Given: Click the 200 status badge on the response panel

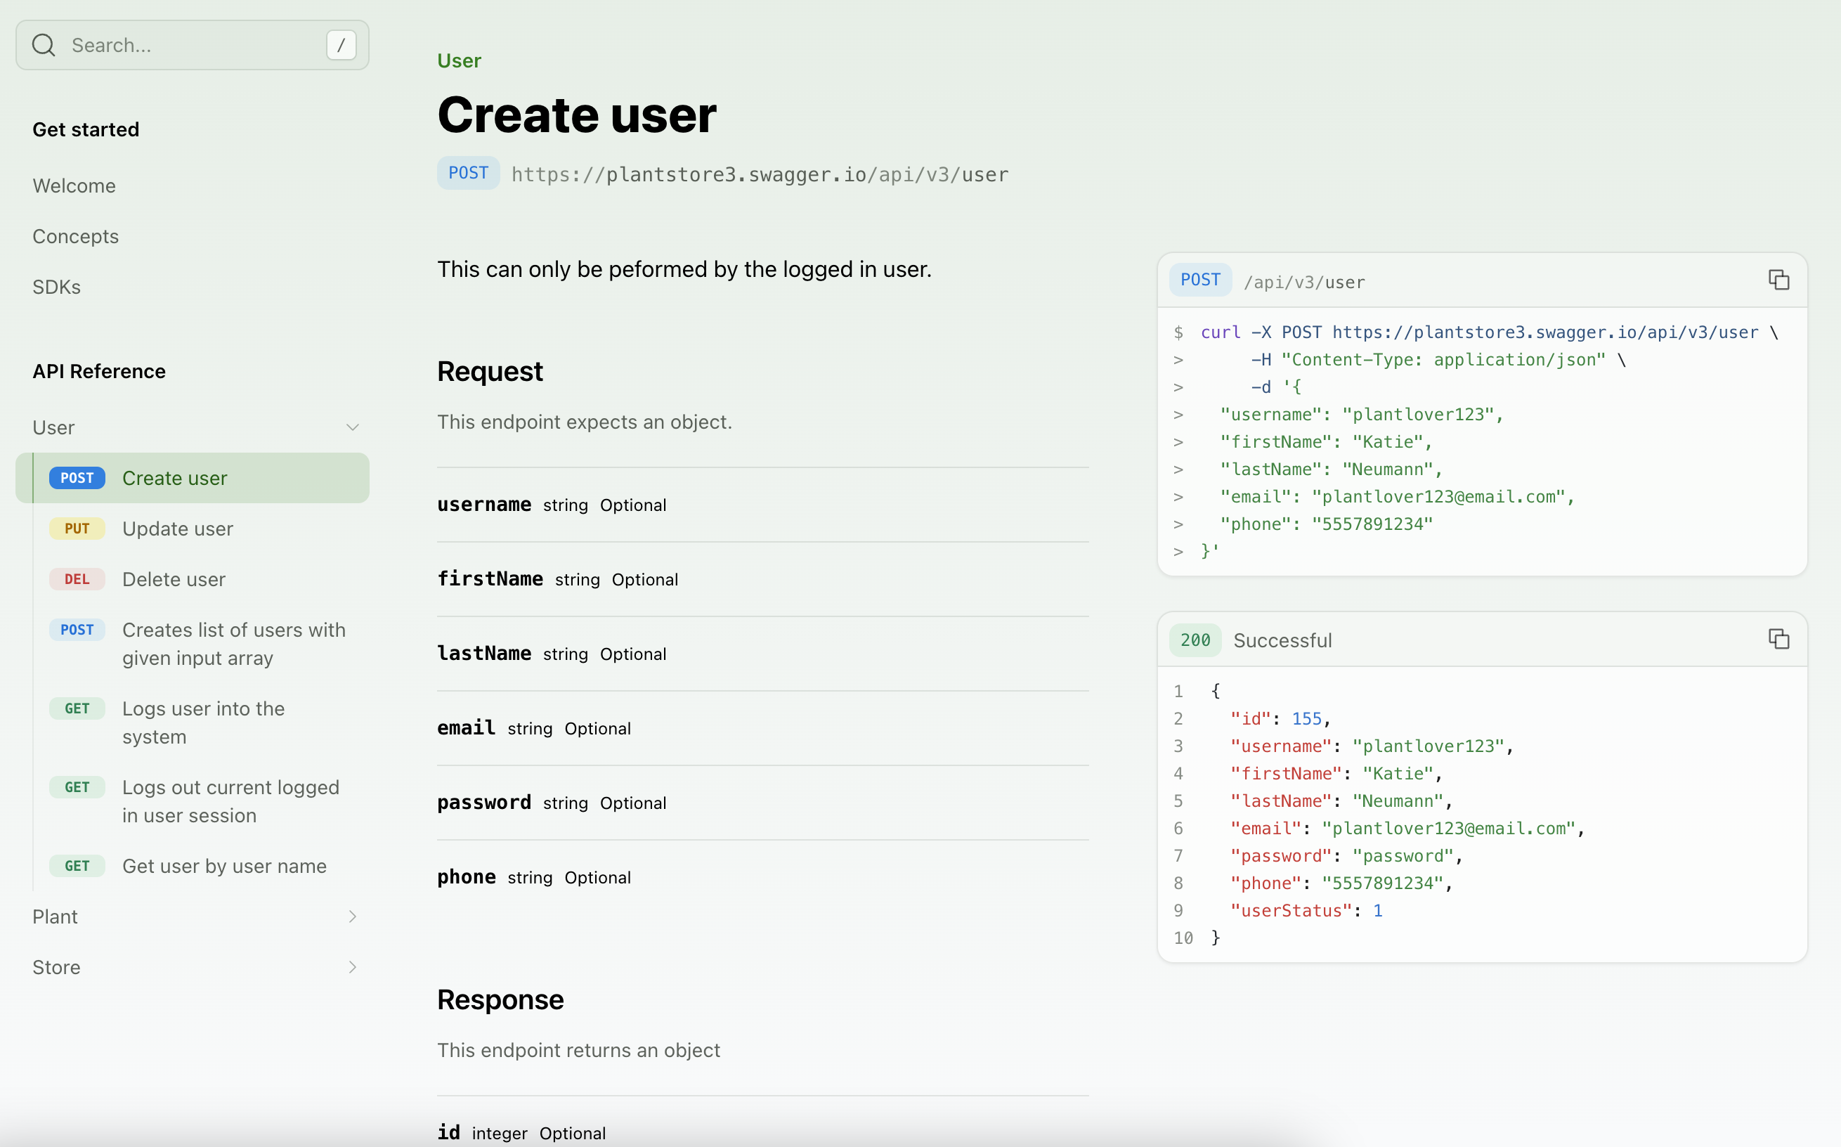Looking at the screenshot, I should (x=1195, y=640).
